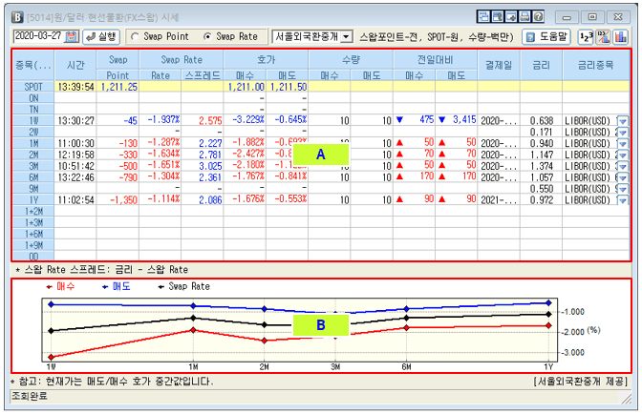
Task: Select the 1W row header
Action: 33,121
